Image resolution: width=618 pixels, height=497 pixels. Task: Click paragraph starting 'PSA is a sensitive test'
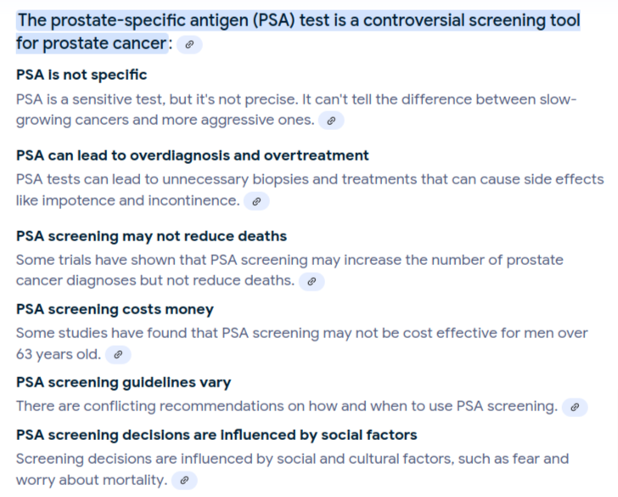(296, 110)
